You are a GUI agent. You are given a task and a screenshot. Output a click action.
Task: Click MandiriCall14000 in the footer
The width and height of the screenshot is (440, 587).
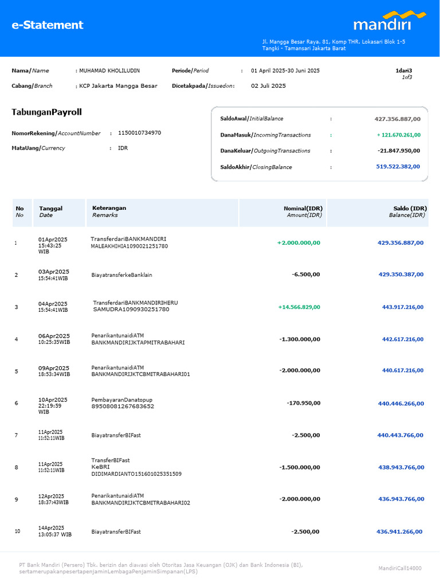(399, 568)
